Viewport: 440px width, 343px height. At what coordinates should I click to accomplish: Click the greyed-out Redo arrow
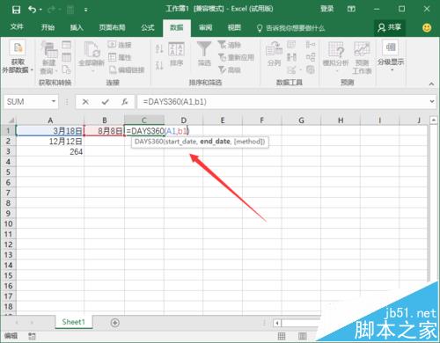click(x=51, y=10)
